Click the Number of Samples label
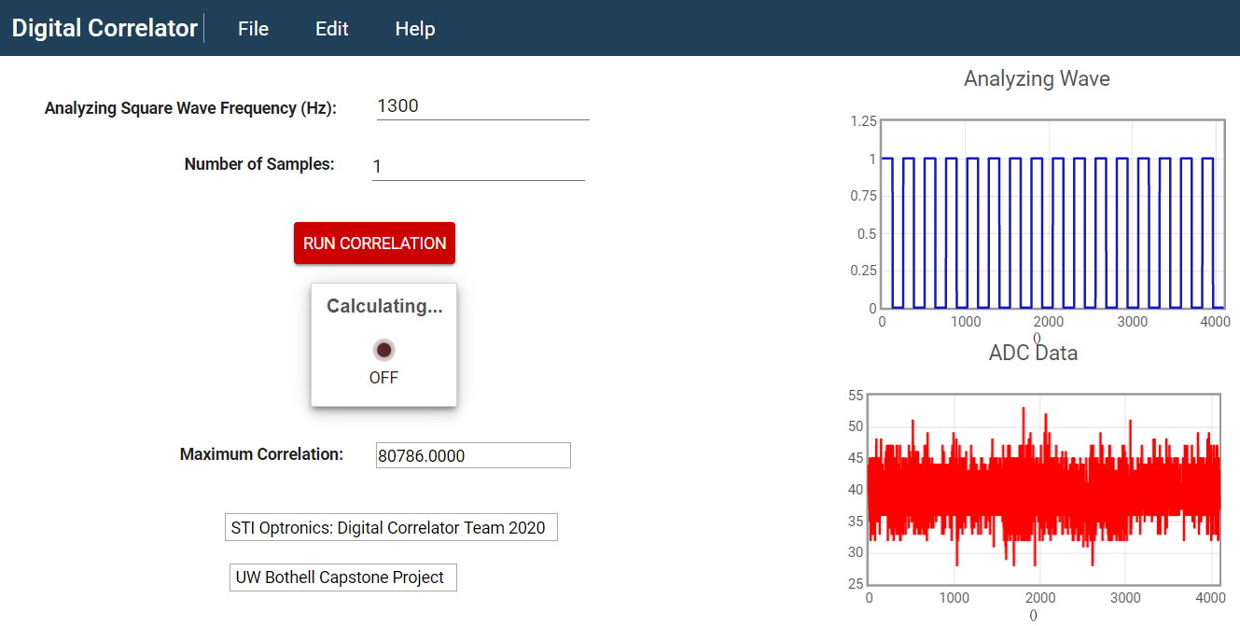This screenshot has width=1240, height=626. point(258,164)
